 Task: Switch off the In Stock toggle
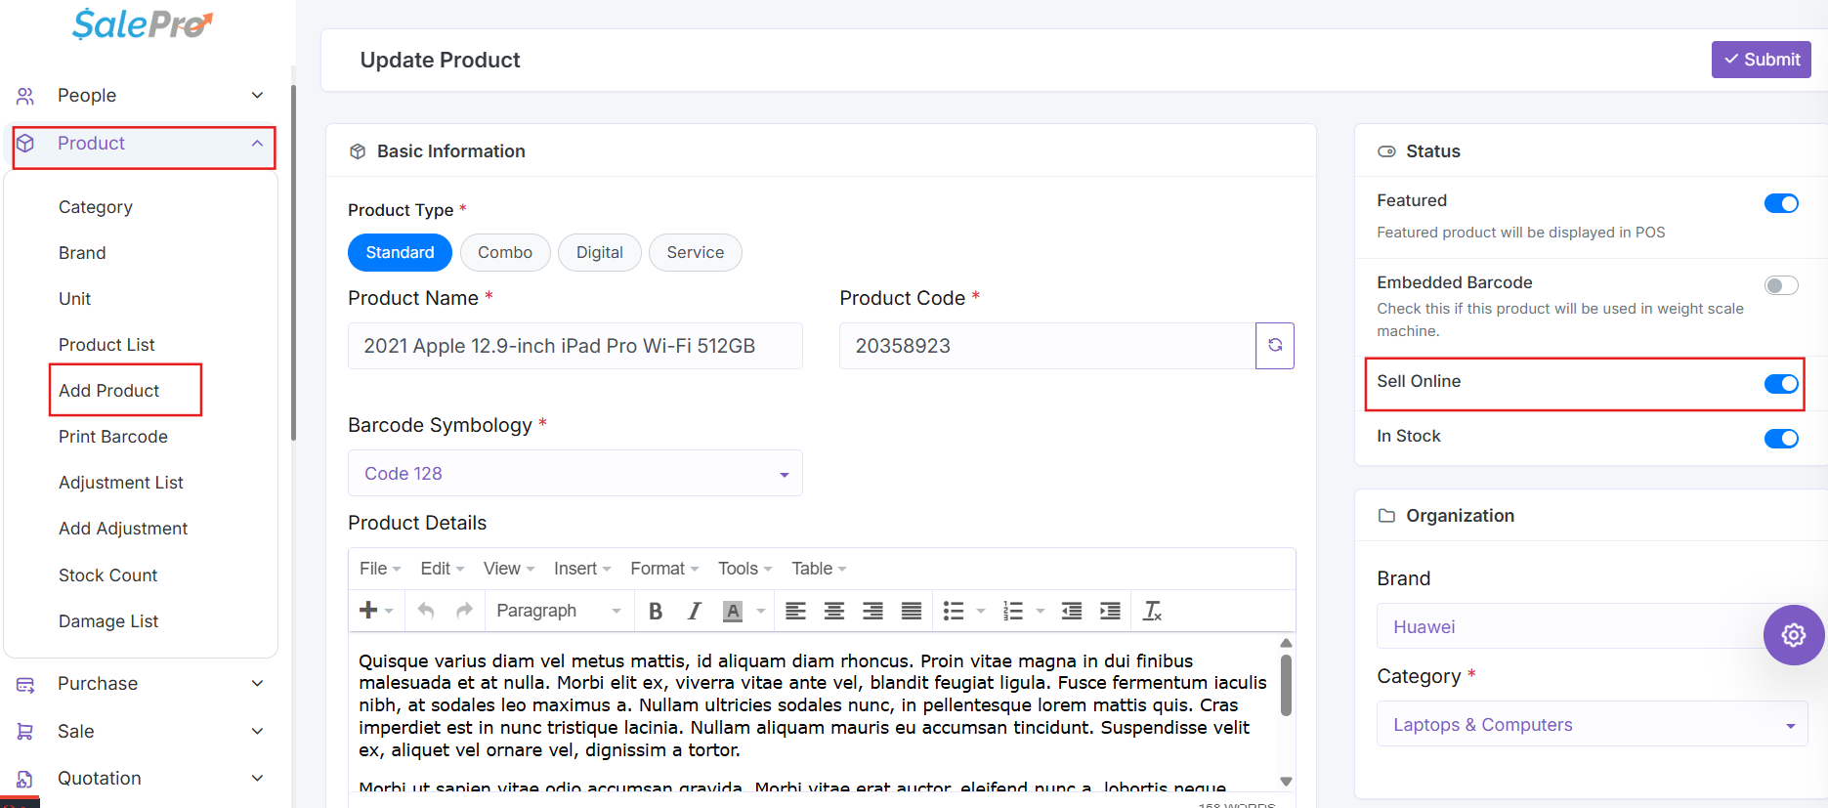point(1781,439)
